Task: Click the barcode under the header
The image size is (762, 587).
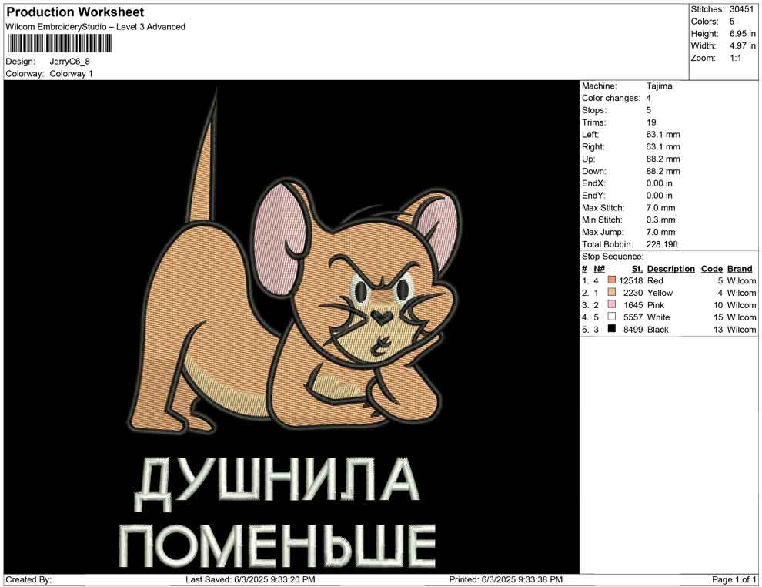Action: click(x=59, y=43)
